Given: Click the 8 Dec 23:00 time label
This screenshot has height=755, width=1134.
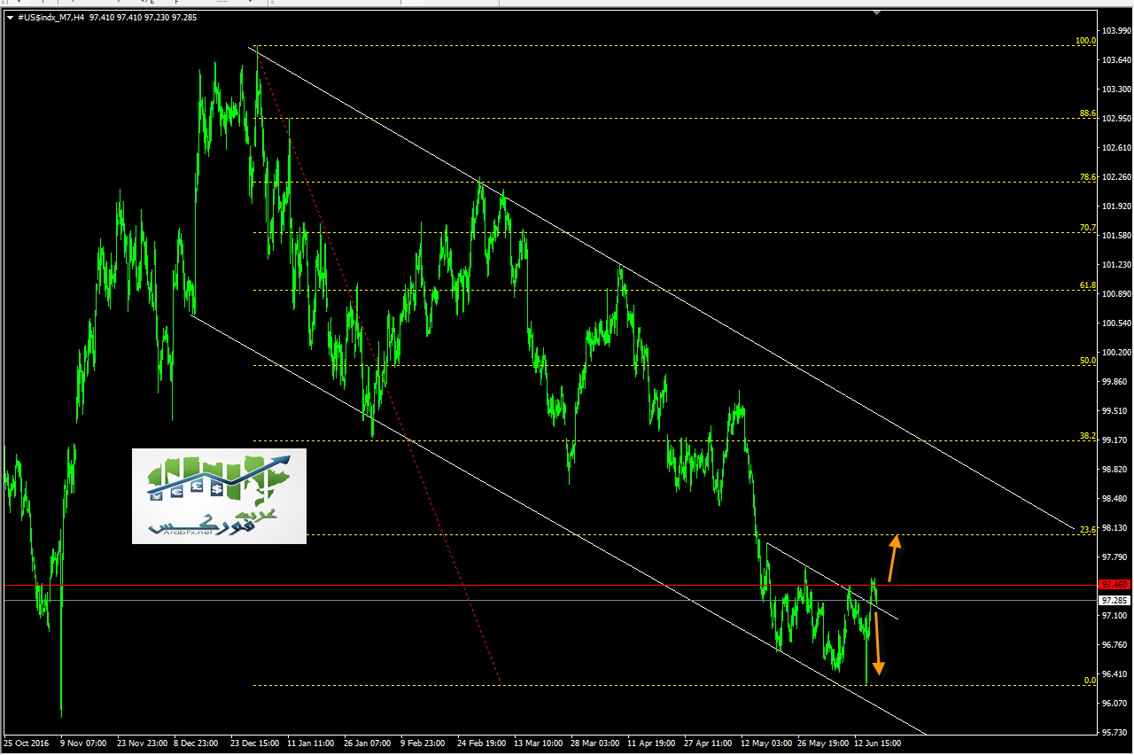Looking at the screenshot, I should point(197,744).
